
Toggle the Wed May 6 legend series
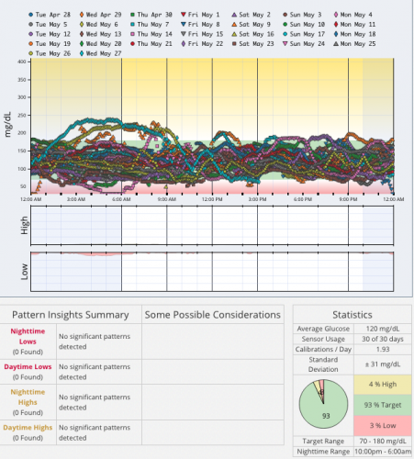(x=98, y=25)
